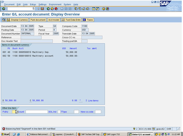Click the magnifier detail icon beside Display Currency

pos(4,20)
